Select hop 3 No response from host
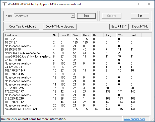155x122 pixels. coord(77,46)
